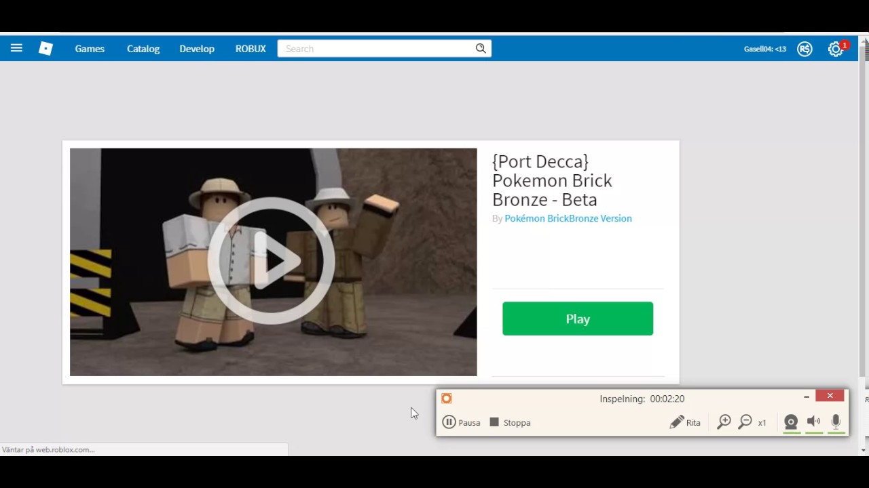The width and height of the screenshot is (869, 488).
Task: Toggle the microphone recording
Action: click(836, 422)
